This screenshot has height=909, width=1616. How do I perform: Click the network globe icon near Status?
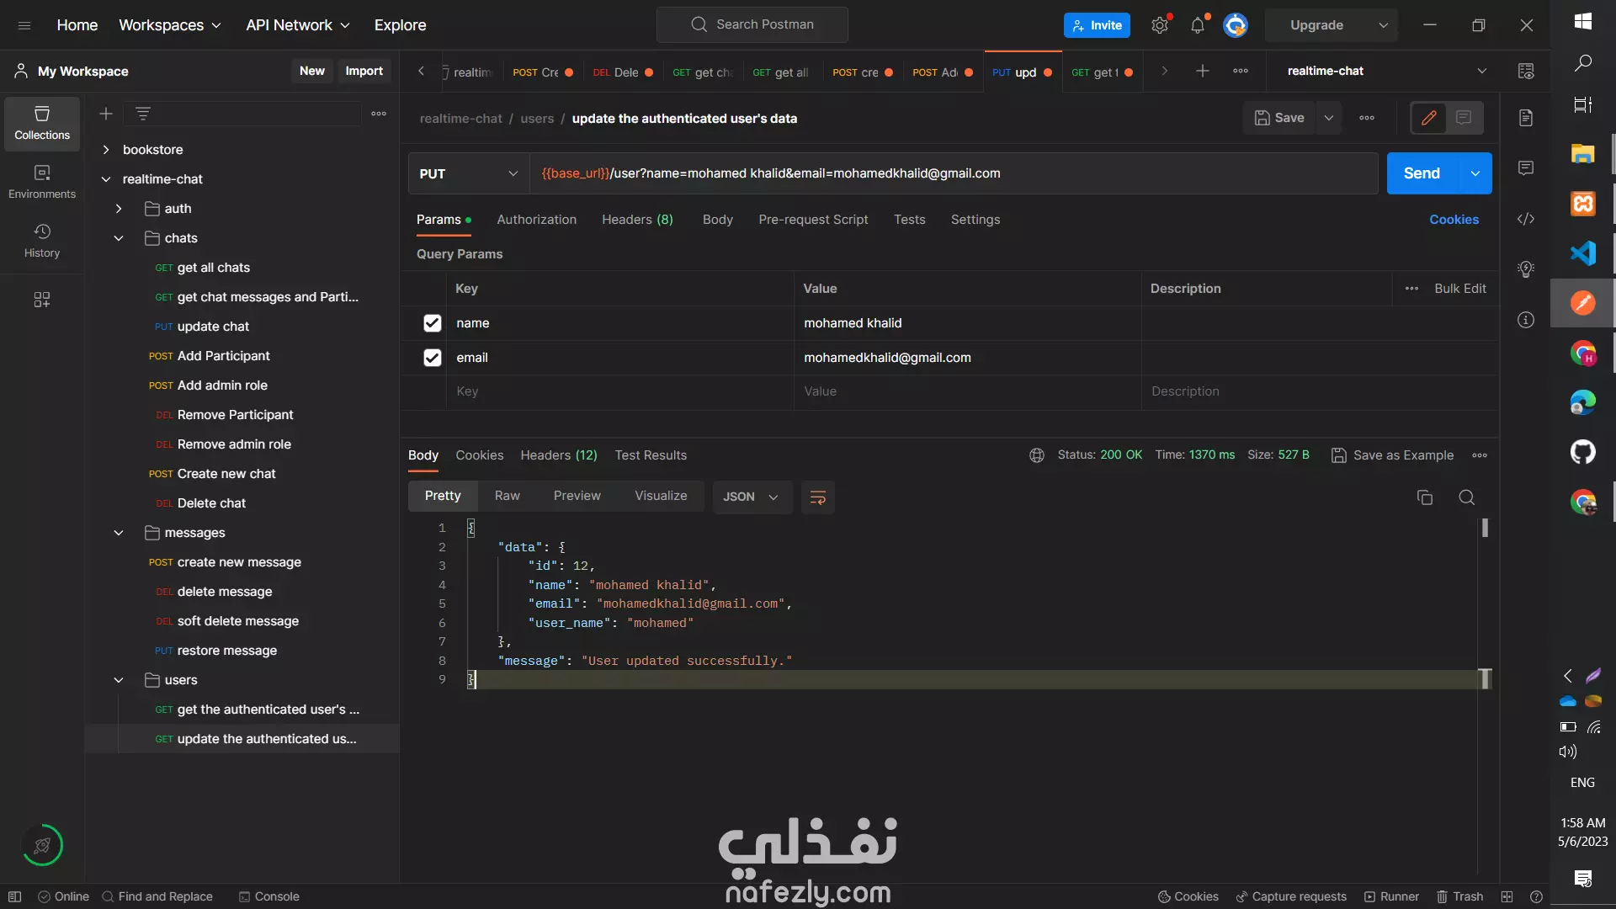(x=1037, y=455)
